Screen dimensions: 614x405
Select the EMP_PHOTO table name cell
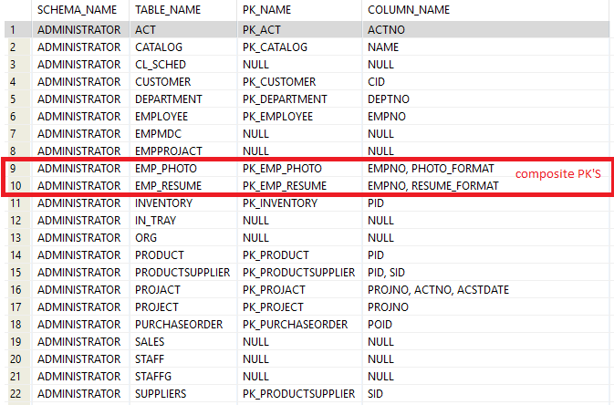[165, 169]
